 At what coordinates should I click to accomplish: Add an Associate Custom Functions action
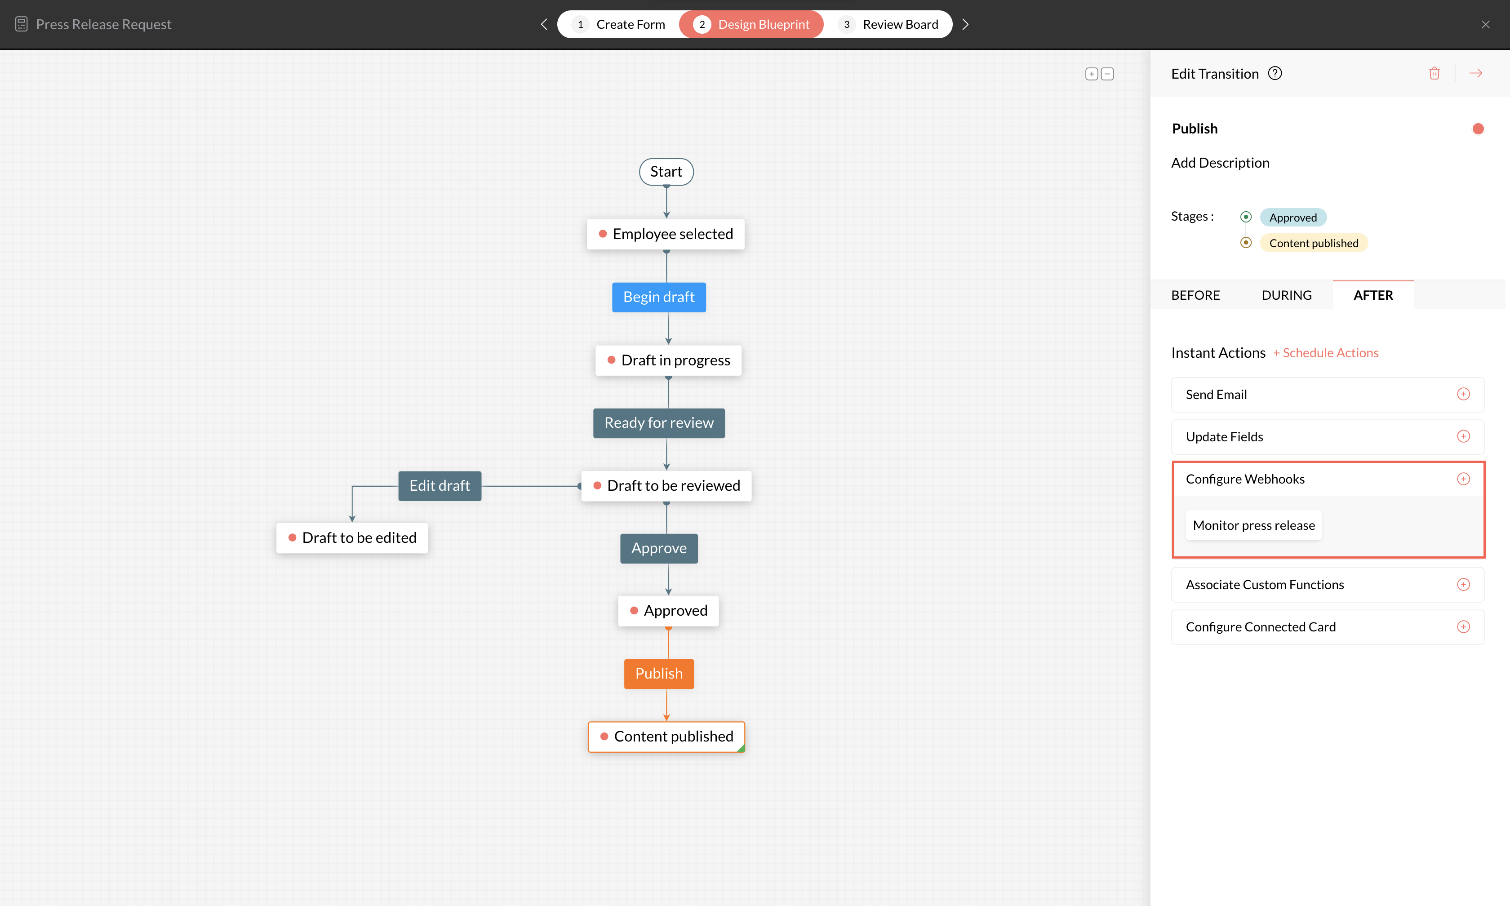pyautogui.click(x=1463, y=585)
